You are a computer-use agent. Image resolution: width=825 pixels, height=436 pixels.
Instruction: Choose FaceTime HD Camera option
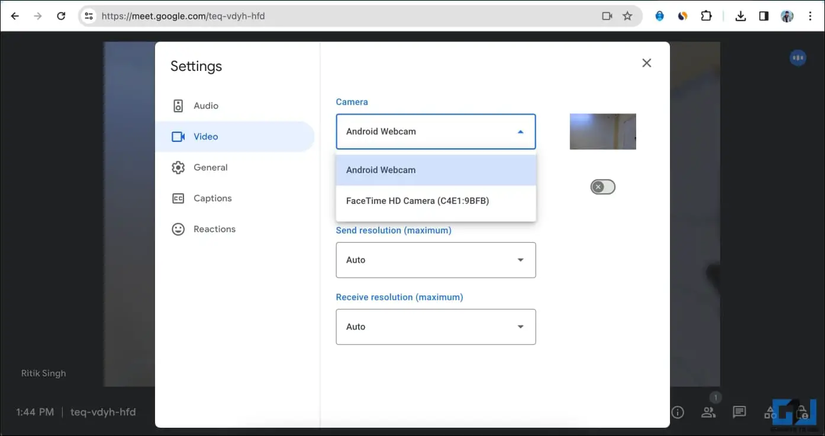click(x=436, y=201)
